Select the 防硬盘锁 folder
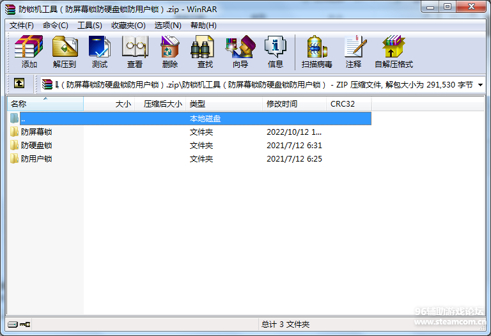Viewport: 491px width, 336px height. (x=36, y=146)
